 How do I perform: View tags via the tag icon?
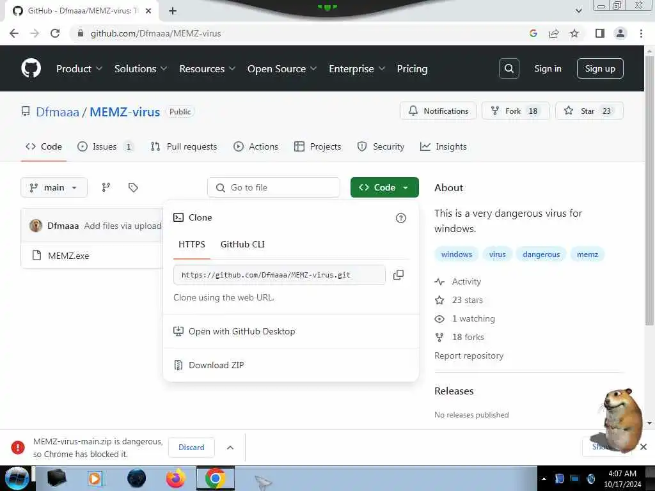[133, 187]
